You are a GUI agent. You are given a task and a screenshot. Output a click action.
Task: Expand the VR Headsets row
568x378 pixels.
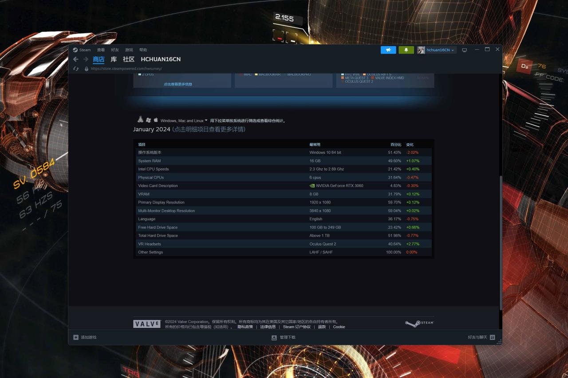coord(284,244)
